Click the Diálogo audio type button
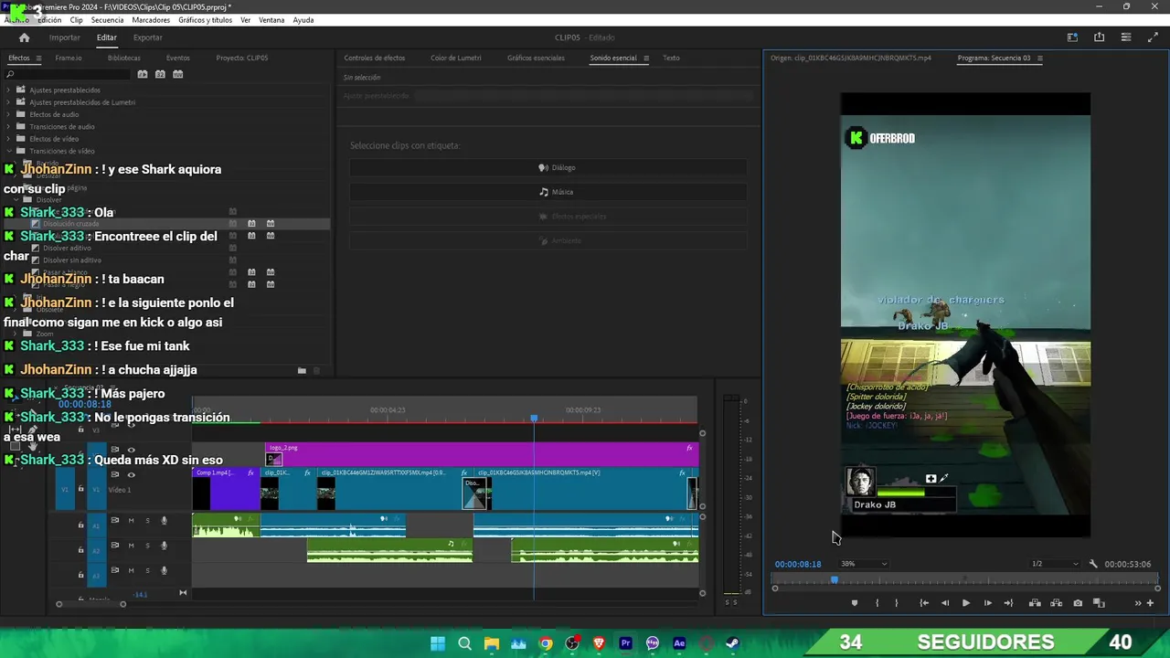1170x658 pixels. point(548,167)
